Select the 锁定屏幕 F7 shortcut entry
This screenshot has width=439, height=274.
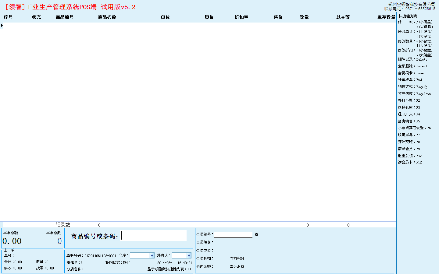[x=409, y=135]
